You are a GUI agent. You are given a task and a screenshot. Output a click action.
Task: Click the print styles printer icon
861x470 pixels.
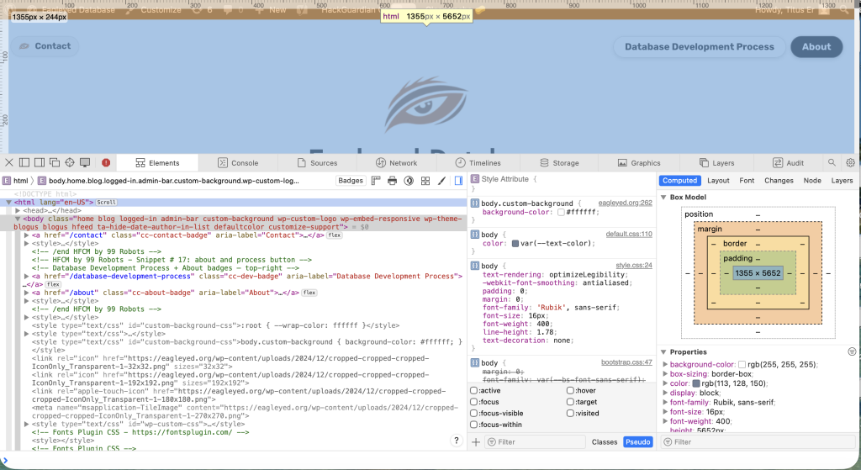pos(391,180)
